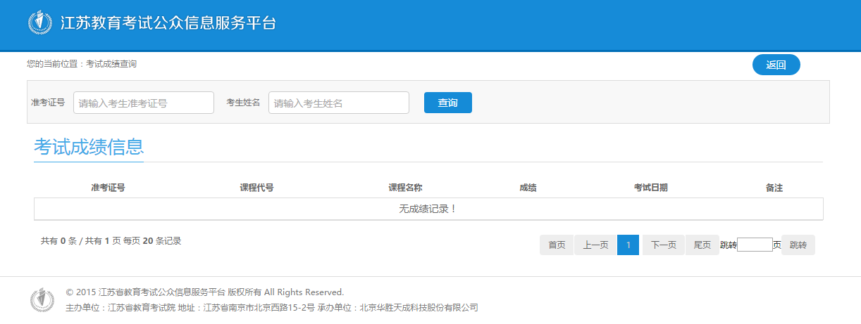
Task: Click the page jump number field
Action: click(755, 245)
